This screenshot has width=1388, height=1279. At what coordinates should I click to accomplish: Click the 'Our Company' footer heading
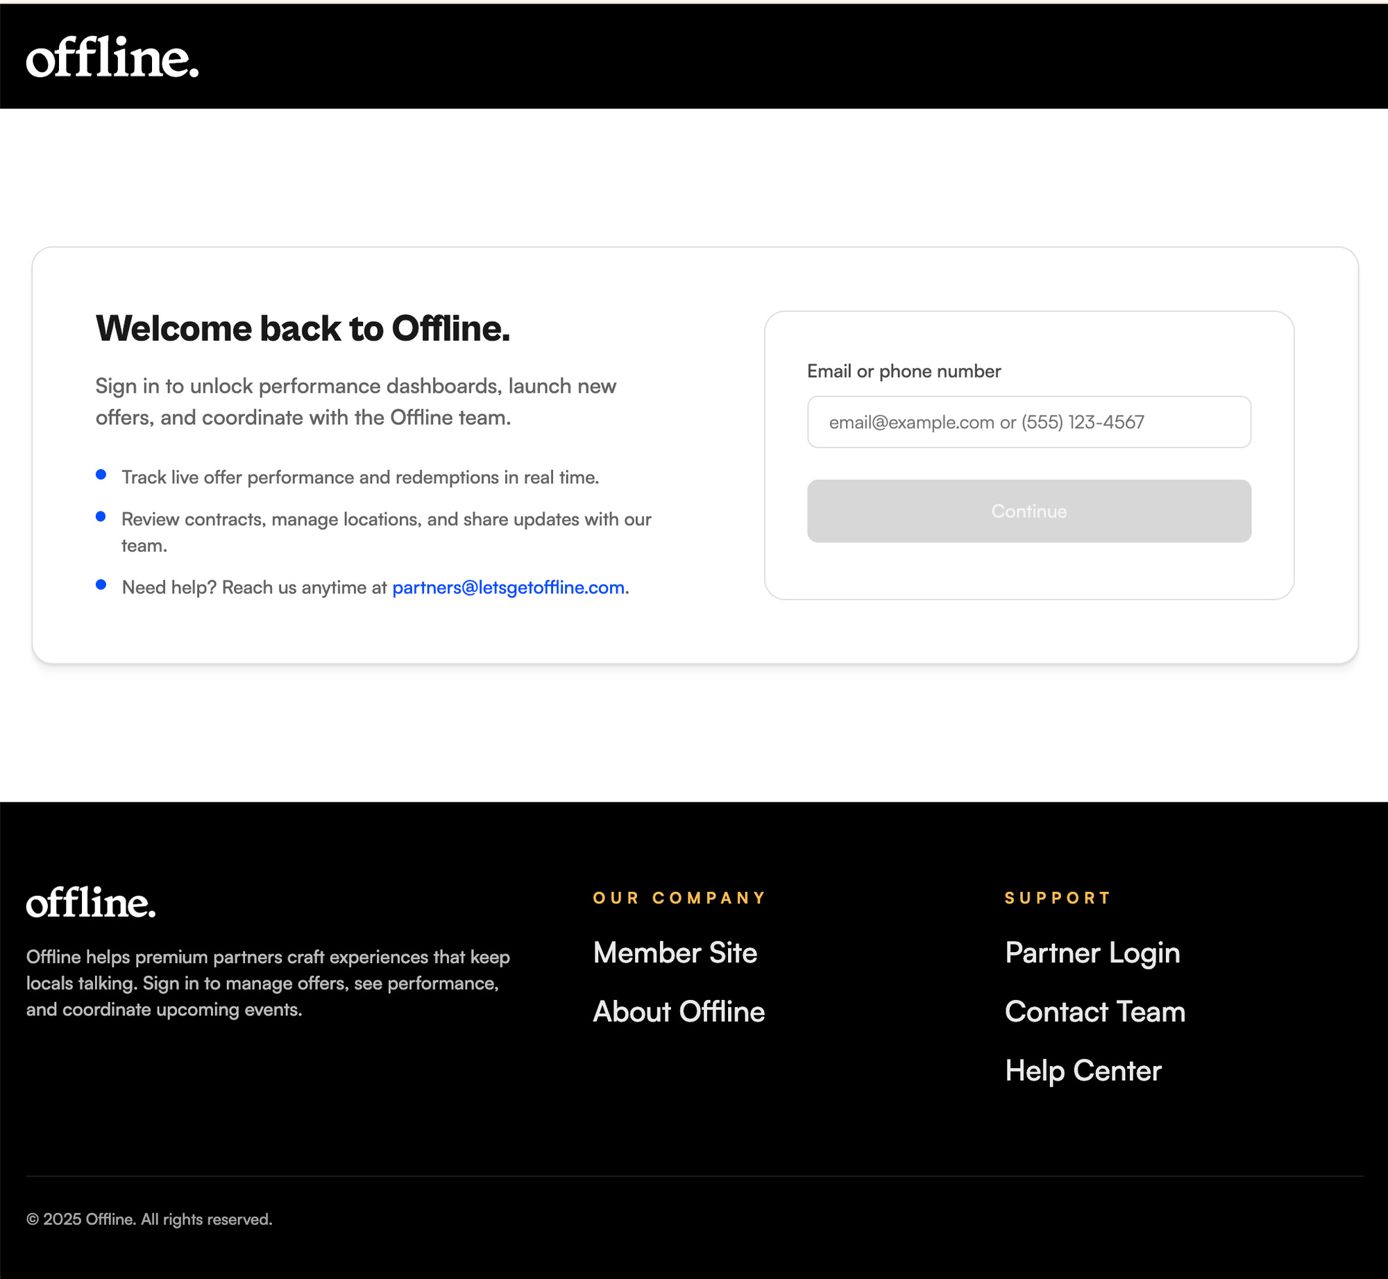(x=679, y=898)
